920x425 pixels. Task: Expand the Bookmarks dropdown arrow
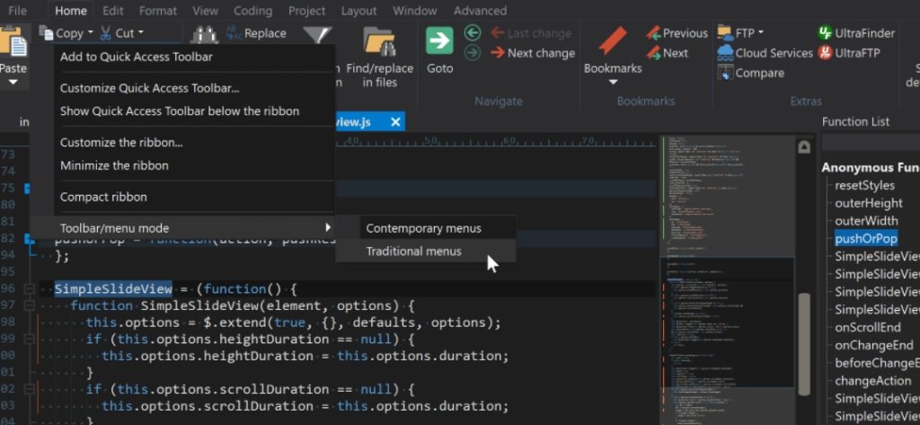[613, 82]
